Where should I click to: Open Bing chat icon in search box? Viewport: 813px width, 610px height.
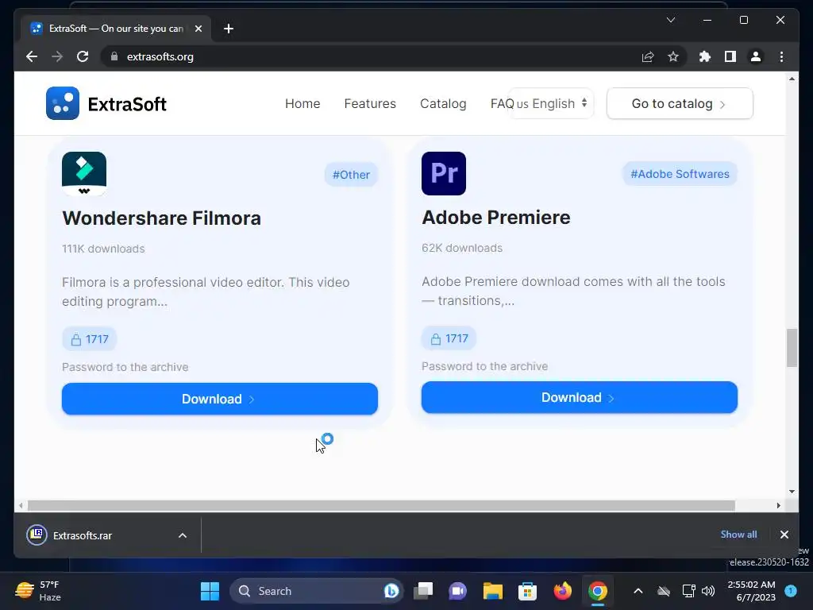[x=391, y=591]
